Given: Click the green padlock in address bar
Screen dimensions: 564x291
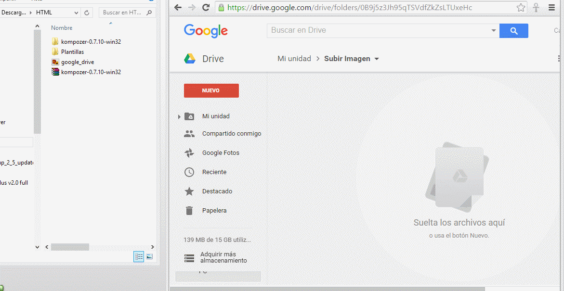Looking at the screenshot, I should pyautogui.click(x=221, y=8).
